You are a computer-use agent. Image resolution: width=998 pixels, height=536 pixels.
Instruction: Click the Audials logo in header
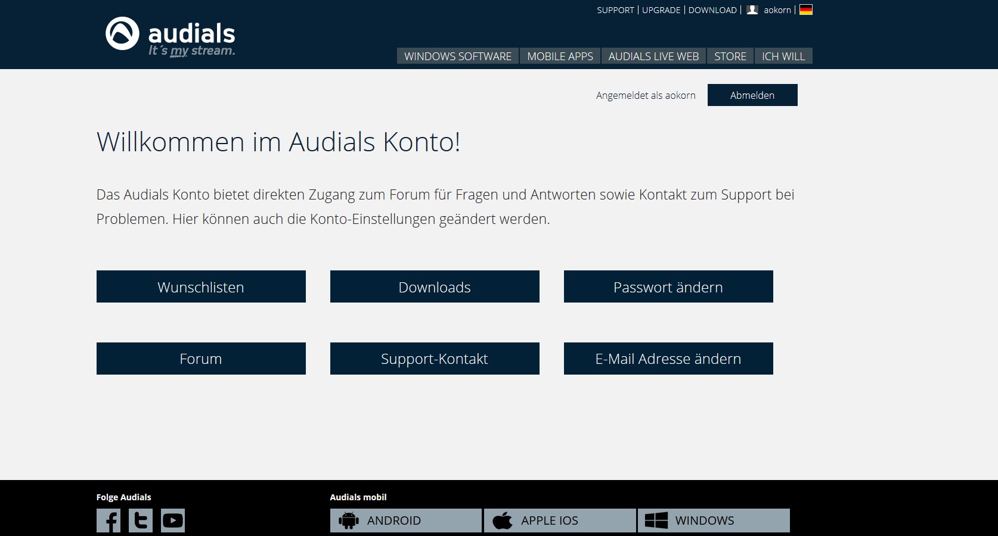click(x=171, y=36)
